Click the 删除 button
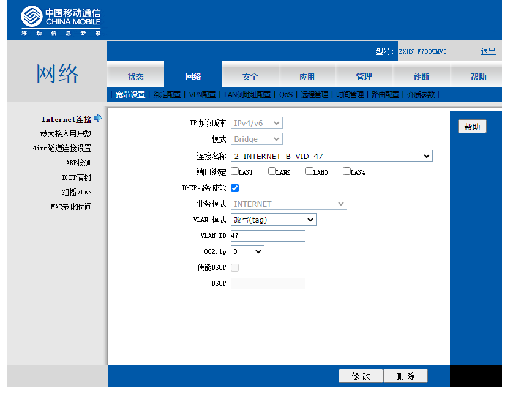This screenshot has width=521, height=400. coord(405,376)
